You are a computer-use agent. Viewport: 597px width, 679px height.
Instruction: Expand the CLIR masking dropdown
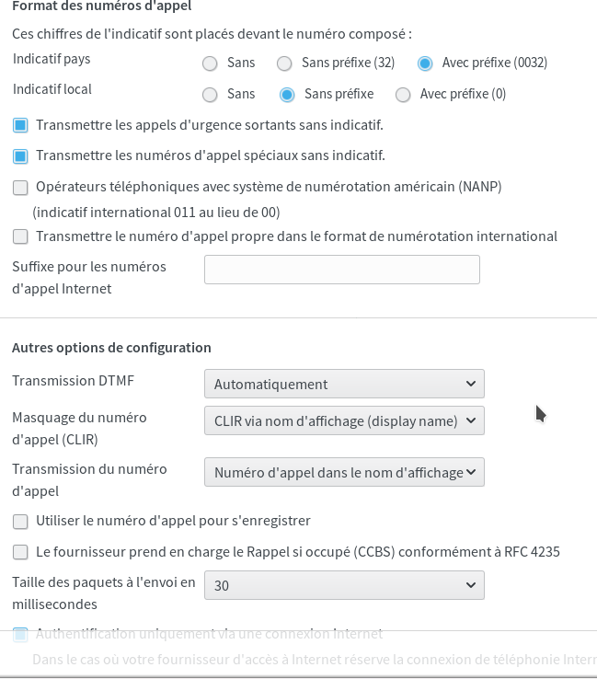click(x=343, y=420)
